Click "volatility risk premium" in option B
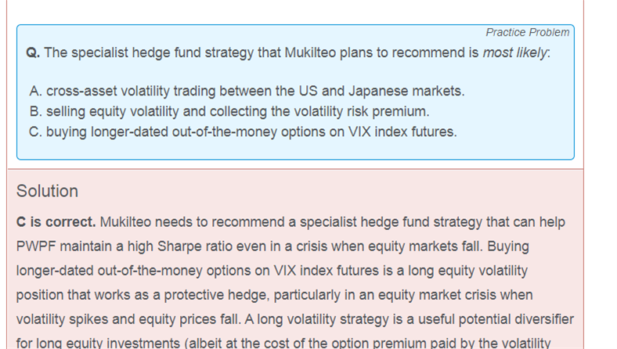617x349 pixels. click(350, 111)
